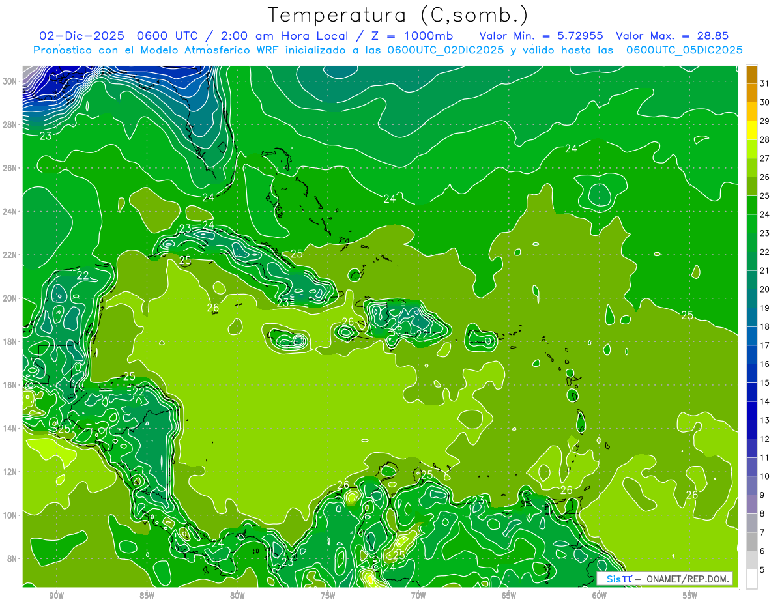The image size is (782, 604).
Task: Click the "70W" longitude axis label
Action: pos(418,596)
